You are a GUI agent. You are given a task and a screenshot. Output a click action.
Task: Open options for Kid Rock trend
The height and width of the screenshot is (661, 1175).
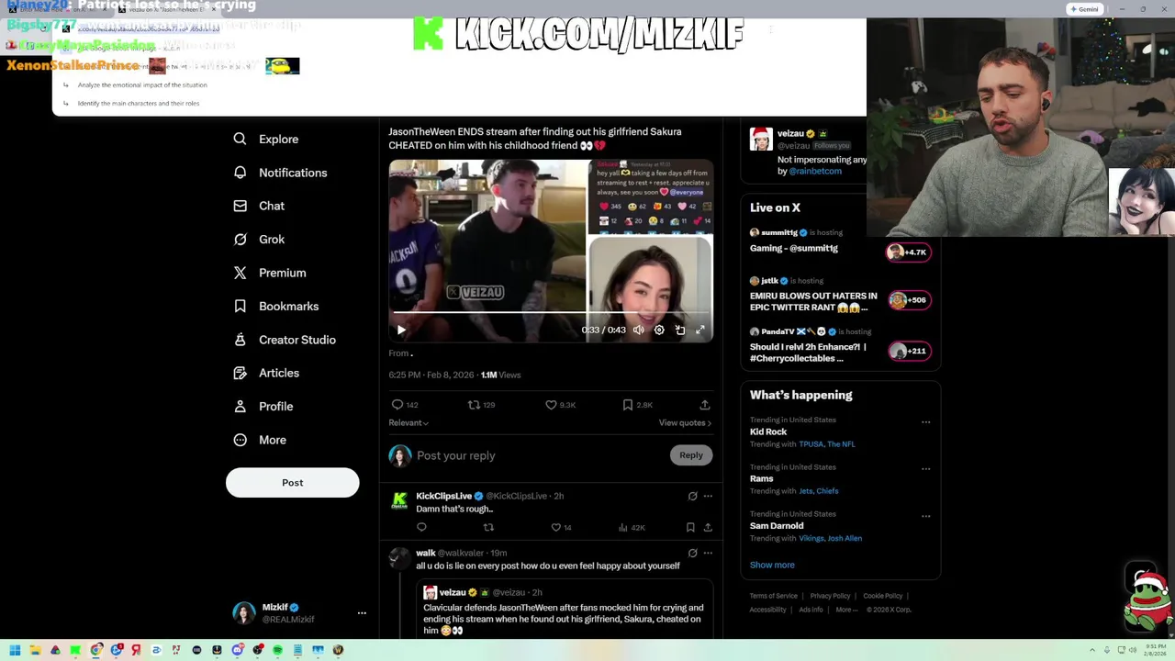coord(925,422)
